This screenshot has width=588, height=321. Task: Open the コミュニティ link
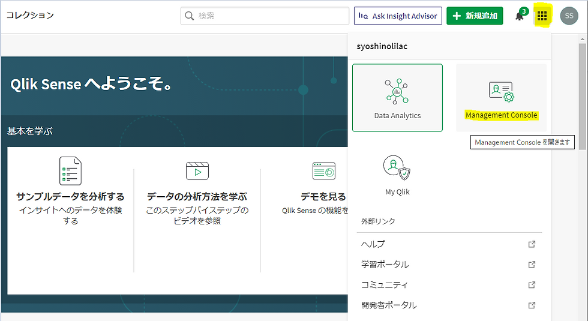click(x=448, y=284)
